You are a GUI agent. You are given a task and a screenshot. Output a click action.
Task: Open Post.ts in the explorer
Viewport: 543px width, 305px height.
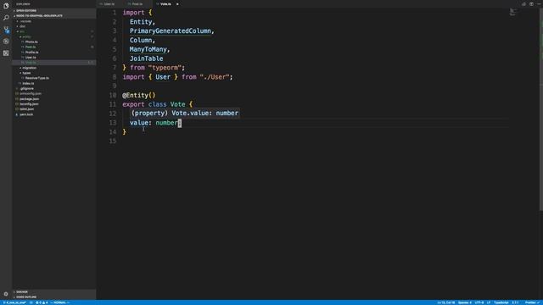31,47
